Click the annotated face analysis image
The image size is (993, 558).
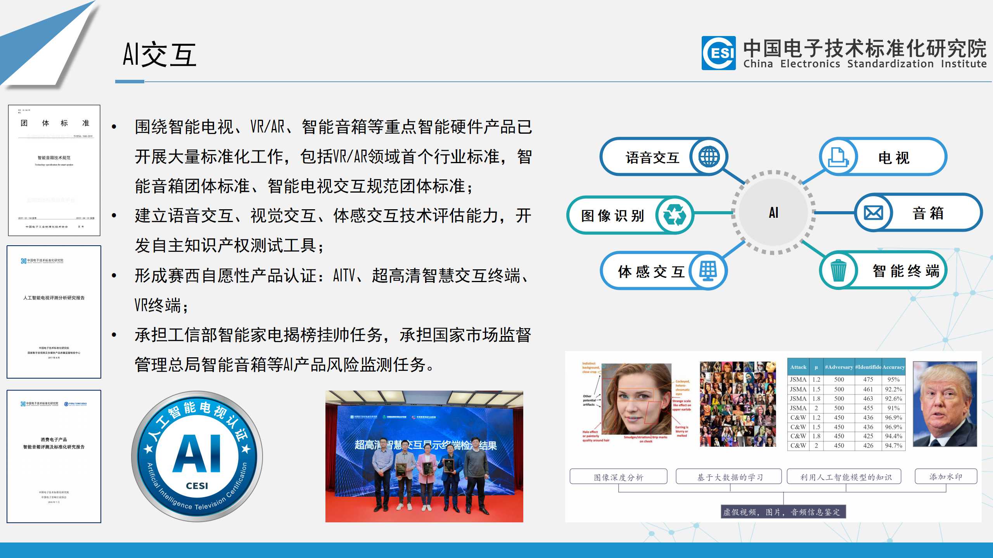pyautogui.click(x=637, y=403)
